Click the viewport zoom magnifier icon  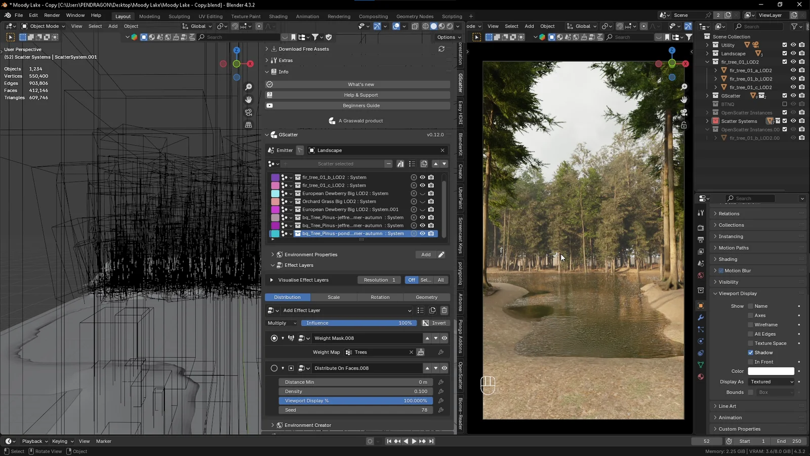pyautogui.click(x=248, y=87)
